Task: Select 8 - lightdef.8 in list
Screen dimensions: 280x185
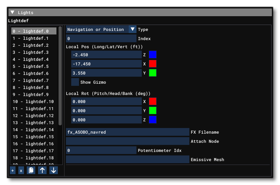Action: [34, 88]
